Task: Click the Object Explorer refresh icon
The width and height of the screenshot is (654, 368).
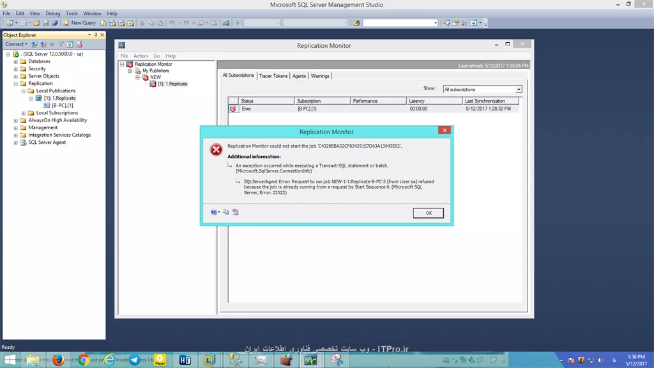Action: click(70, 44)
